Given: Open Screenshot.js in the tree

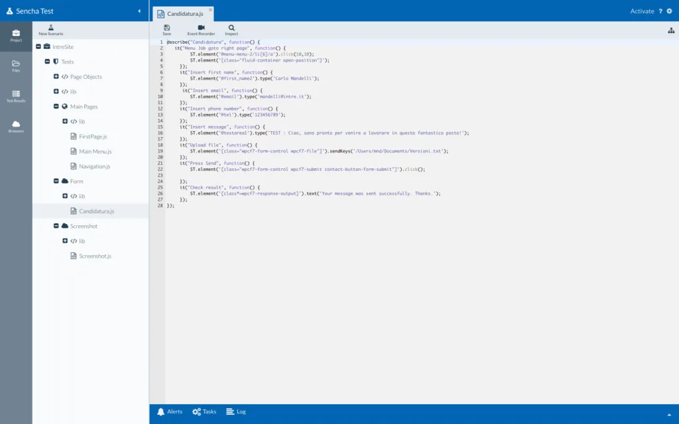Looking at the screenshot, I should tap(95, 256).
